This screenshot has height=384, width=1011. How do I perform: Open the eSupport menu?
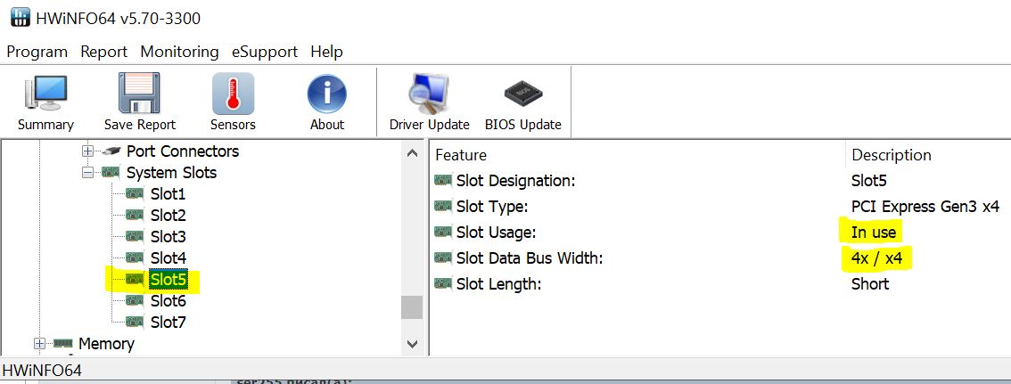click(265, 52)
